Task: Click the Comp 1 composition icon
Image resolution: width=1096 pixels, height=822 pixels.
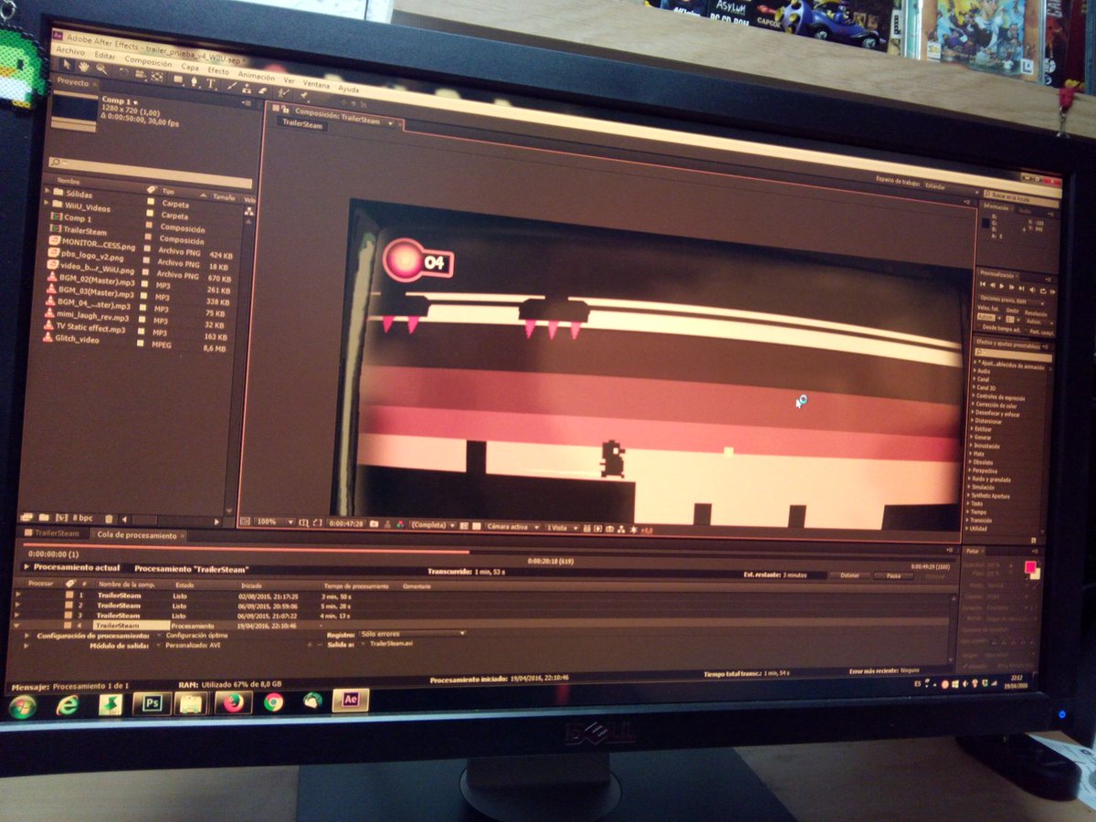Action: coord(57,216)
